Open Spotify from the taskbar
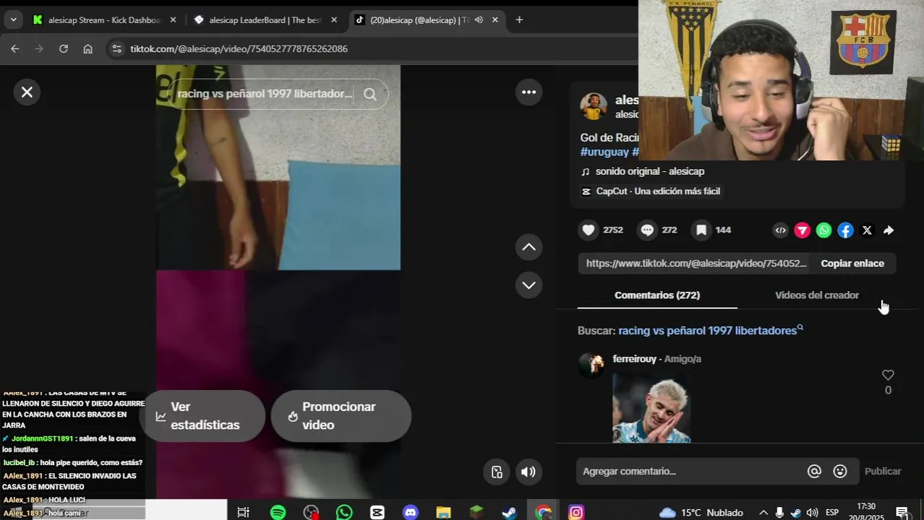Image resolution: width=924 pixels, height=520 pixels. pyautogui.click(x=278, y=513)
